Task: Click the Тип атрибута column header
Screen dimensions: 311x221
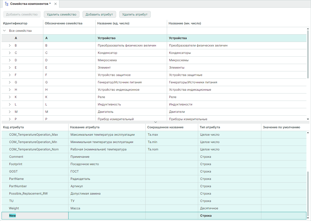Action: point(210,127)
